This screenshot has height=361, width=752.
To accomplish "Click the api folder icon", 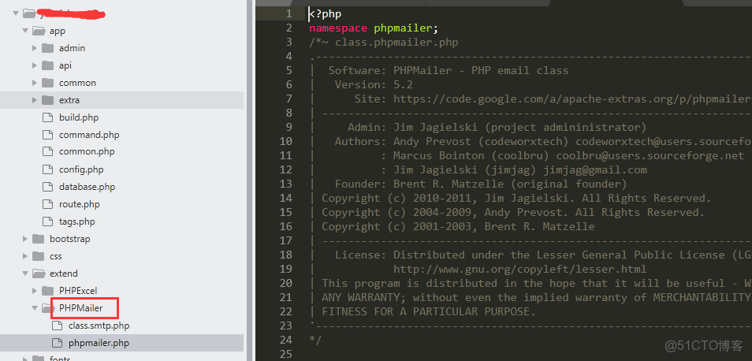I will pos(47,65).
